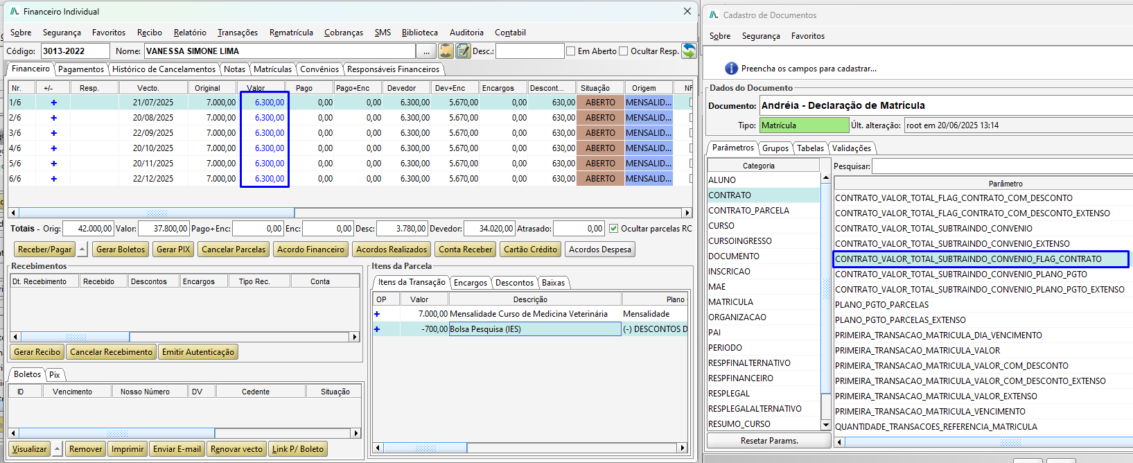Toggle the 'Ocultar Resp.' checkbox
The width and height of the screenshot is (1133, 463).
tap(623, 51)
